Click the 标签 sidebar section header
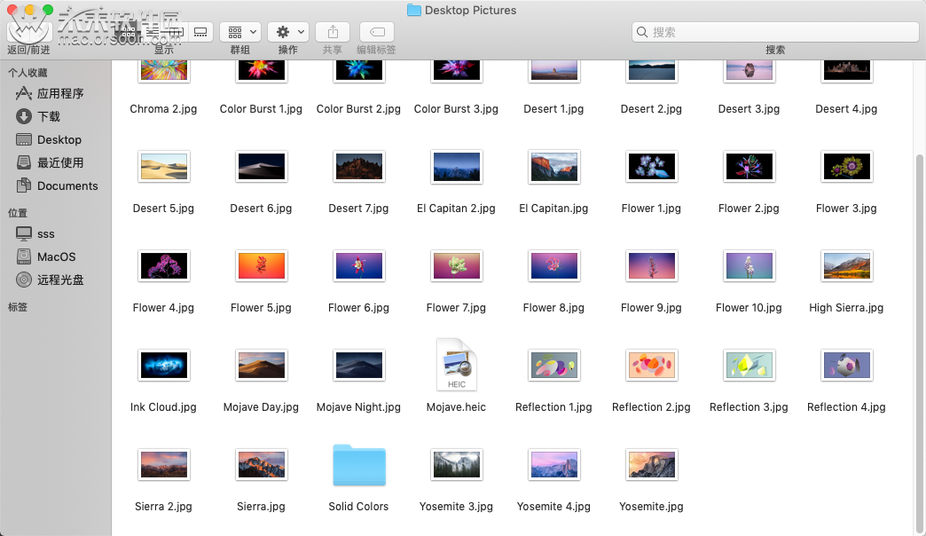This screenshot has height=536, width=926. (18, 307)
